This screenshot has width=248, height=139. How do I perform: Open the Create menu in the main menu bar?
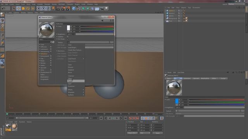(x=12, y=4)
